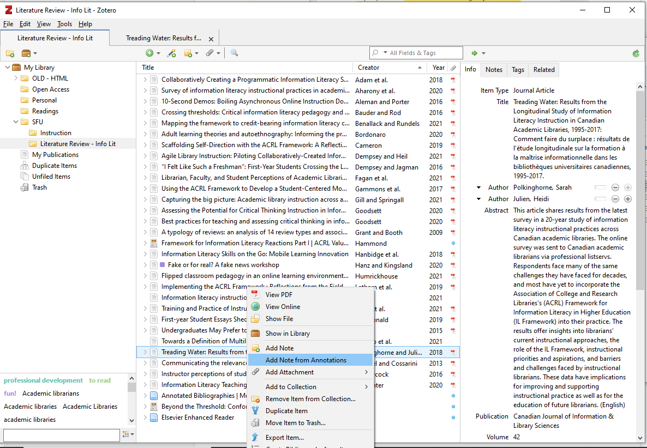This screenshot has width=647, height=448.
Task: Select the Readings collection
Action: [x=45, y=111]
